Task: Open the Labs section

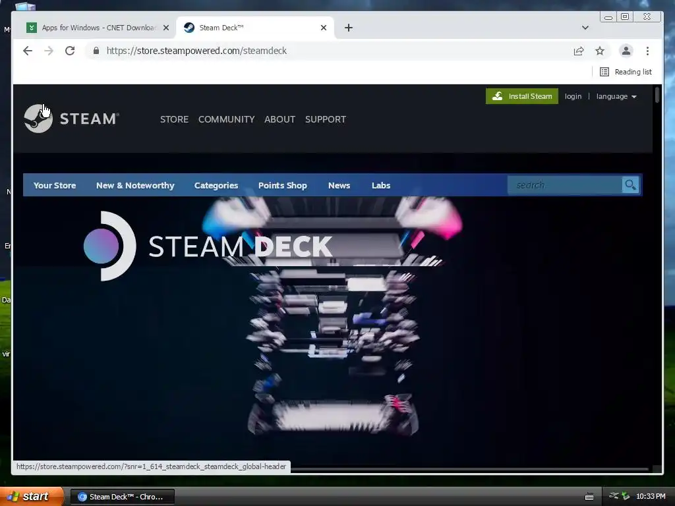Action: 381,185
